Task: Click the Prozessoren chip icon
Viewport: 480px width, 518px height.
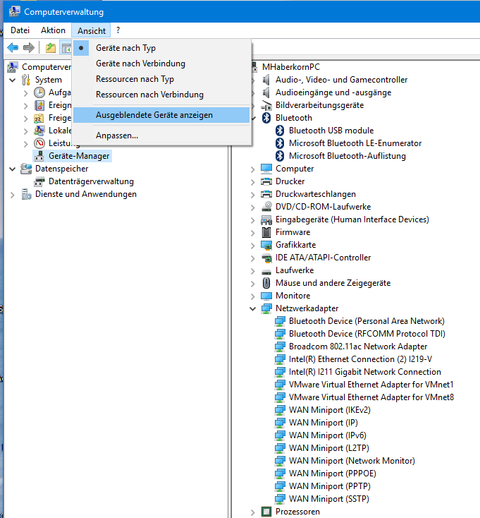Action: (266, 512)
